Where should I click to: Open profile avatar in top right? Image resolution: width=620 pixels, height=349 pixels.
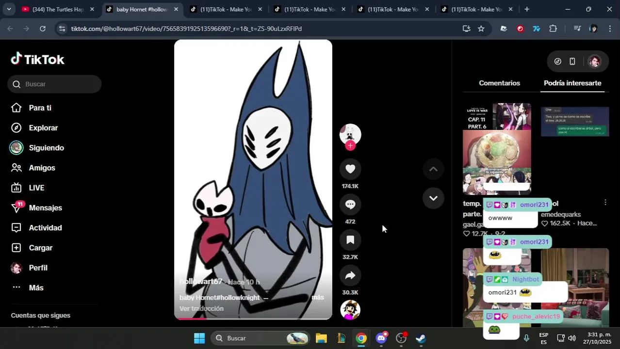594,62
